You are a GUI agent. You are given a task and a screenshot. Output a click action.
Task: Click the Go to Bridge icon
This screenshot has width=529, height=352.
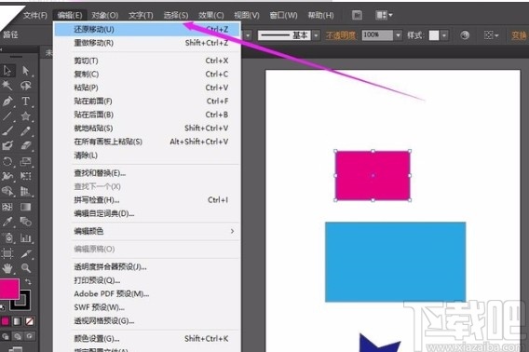pos(357,15)
